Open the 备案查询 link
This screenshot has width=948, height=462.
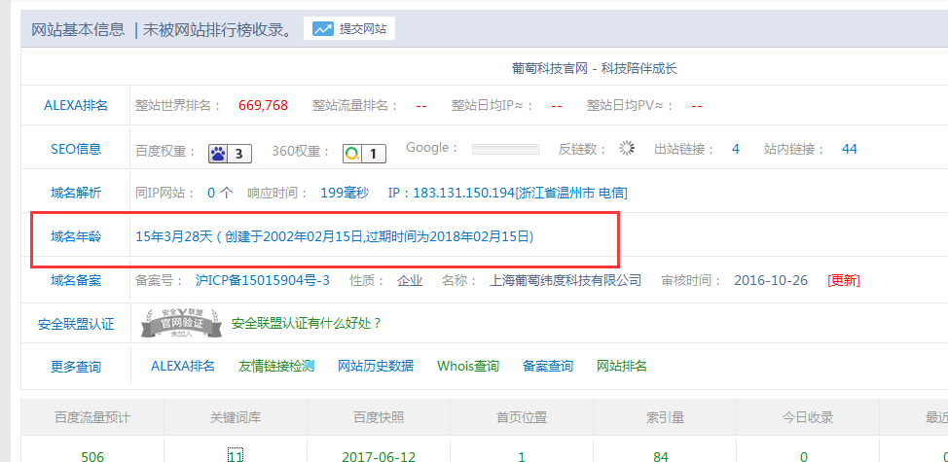[x=548, y=366]
